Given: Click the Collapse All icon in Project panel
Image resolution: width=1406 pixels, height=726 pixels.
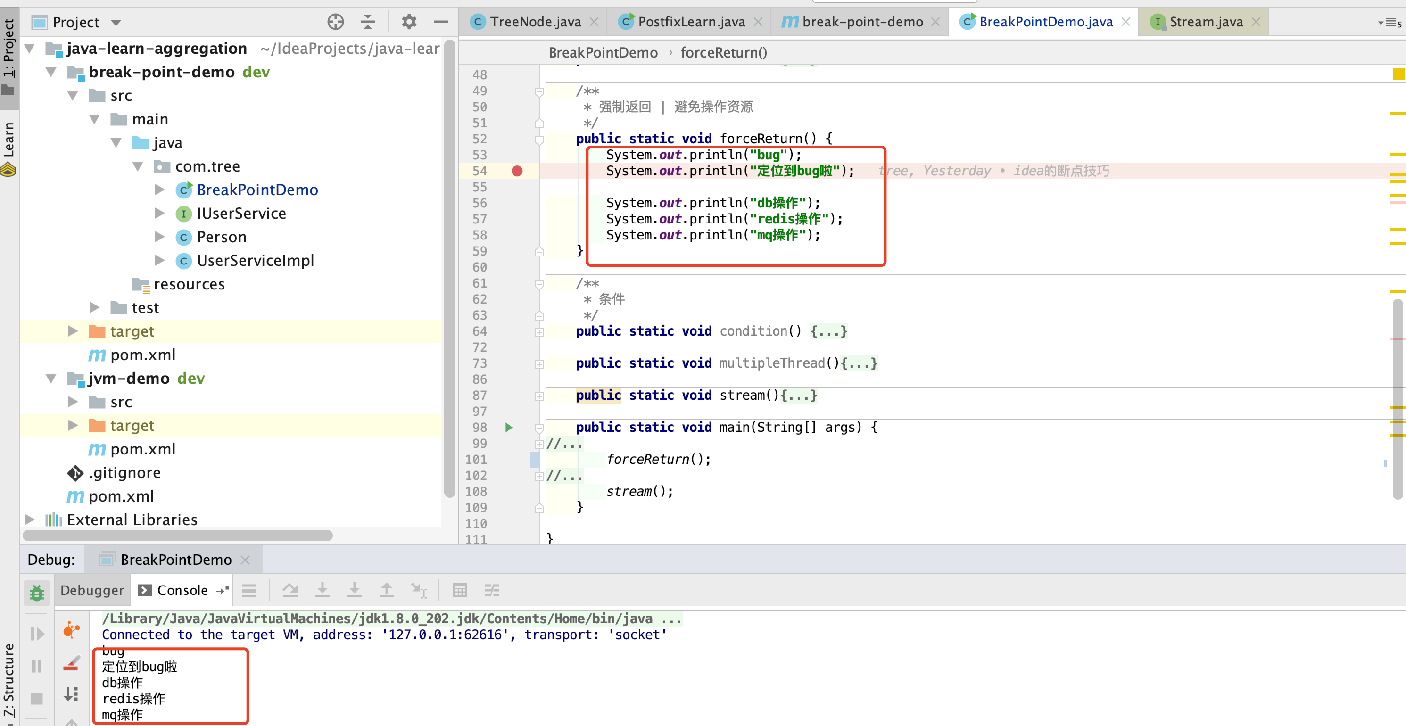Looking at the screenshot, I should point(368,22).
